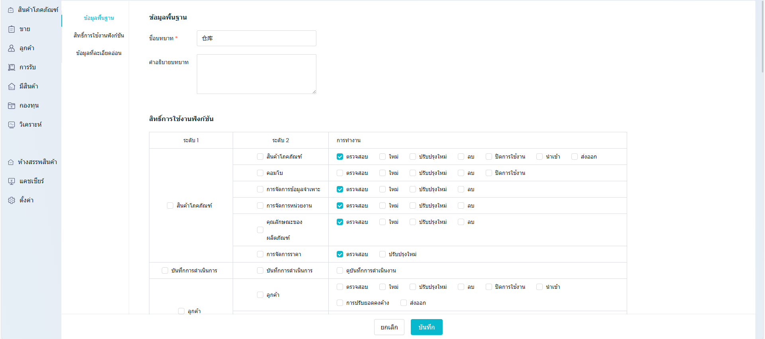Go to ข้อมูลที่ละเอียดอ่อน section tab

(98, 53)
